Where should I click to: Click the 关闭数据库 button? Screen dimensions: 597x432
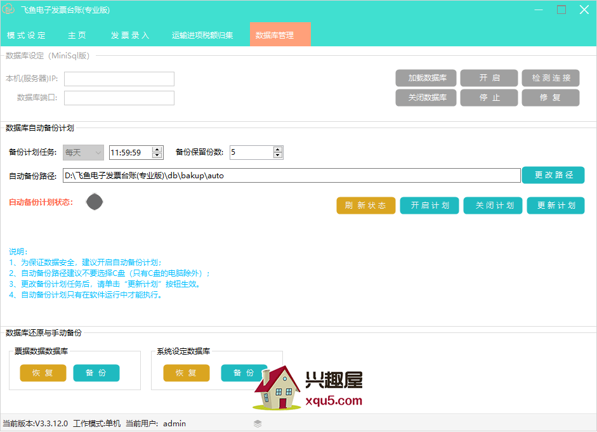pyautogui.click(x=426, y=98)
